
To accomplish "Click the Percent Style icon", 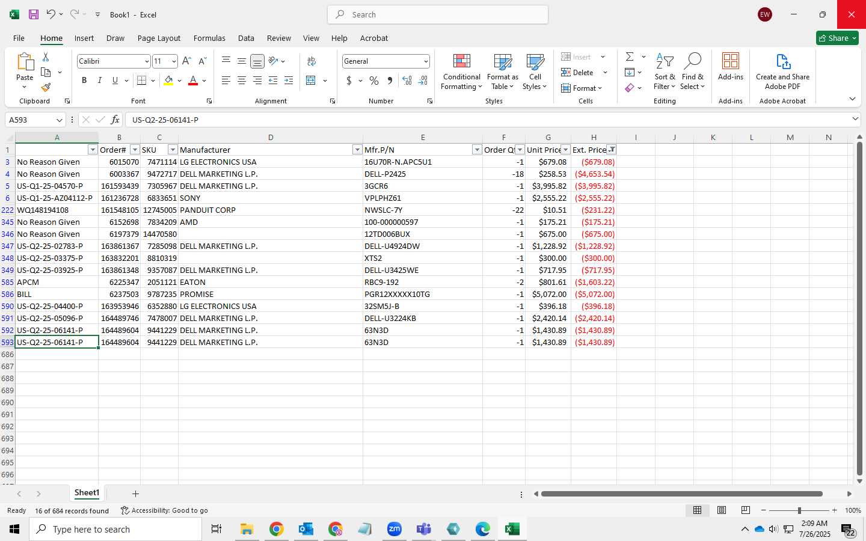I will (x=374, y=81).
